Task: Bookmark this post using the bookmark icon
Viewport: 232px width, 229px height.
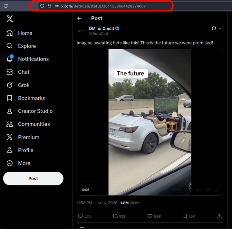Action: coord(185,216)
